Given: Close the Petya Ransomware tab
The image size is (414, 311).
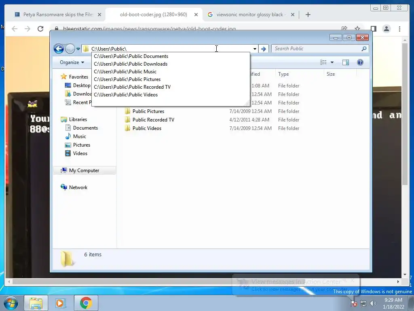Looking at the screenshot, I should [x=99, y=15].
